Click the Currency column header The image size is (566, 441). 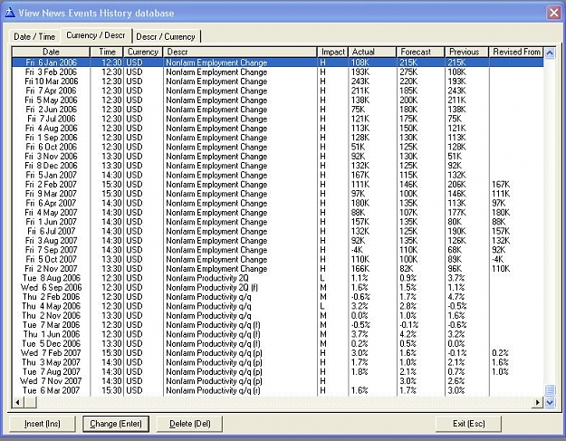tap(143, 52)
